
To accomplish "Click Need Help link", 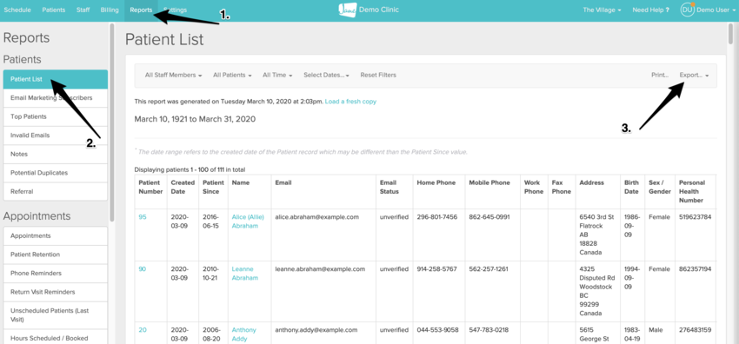I will point(651,10).
